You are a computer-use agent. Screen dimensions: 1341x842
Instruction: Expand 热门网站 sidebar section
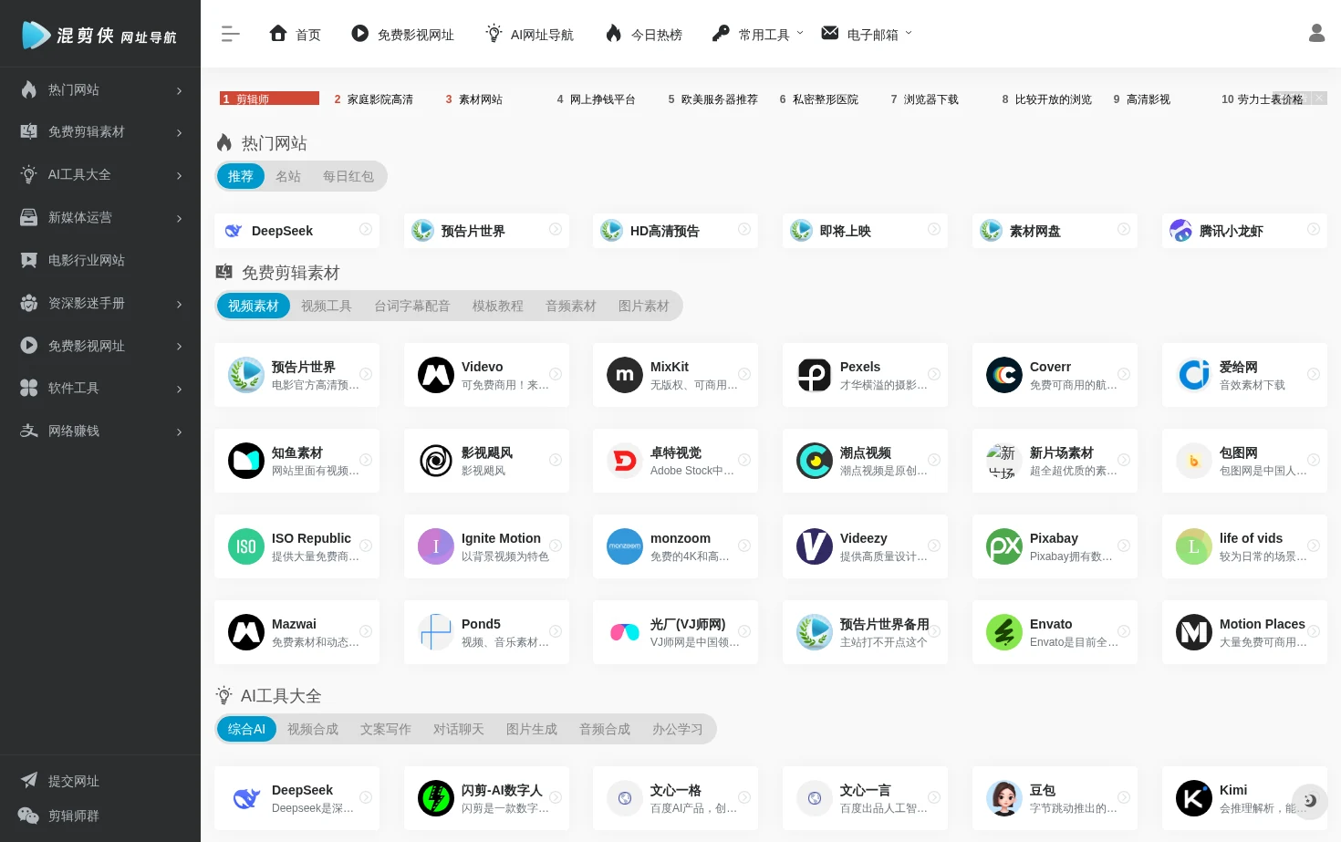click(x=179, y=90)
